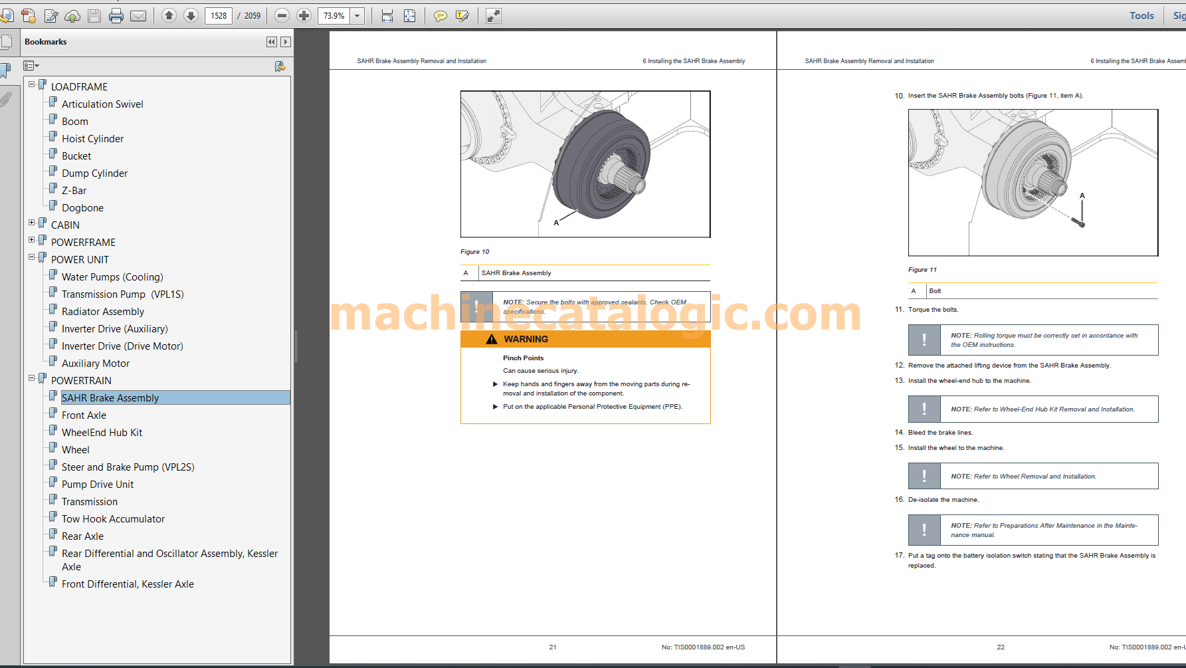
Task: Go to next page arrow
Action: click(x=191, y=16)
